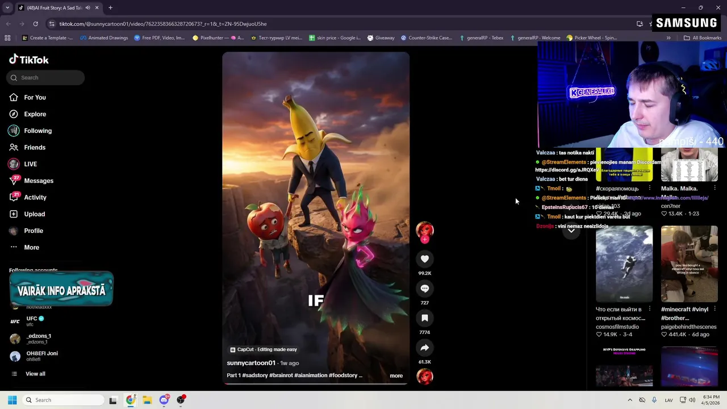This screenshot has height=409, width=727.
Task: Show hidden system tray icons chevron
Action: tap(630, 400)
